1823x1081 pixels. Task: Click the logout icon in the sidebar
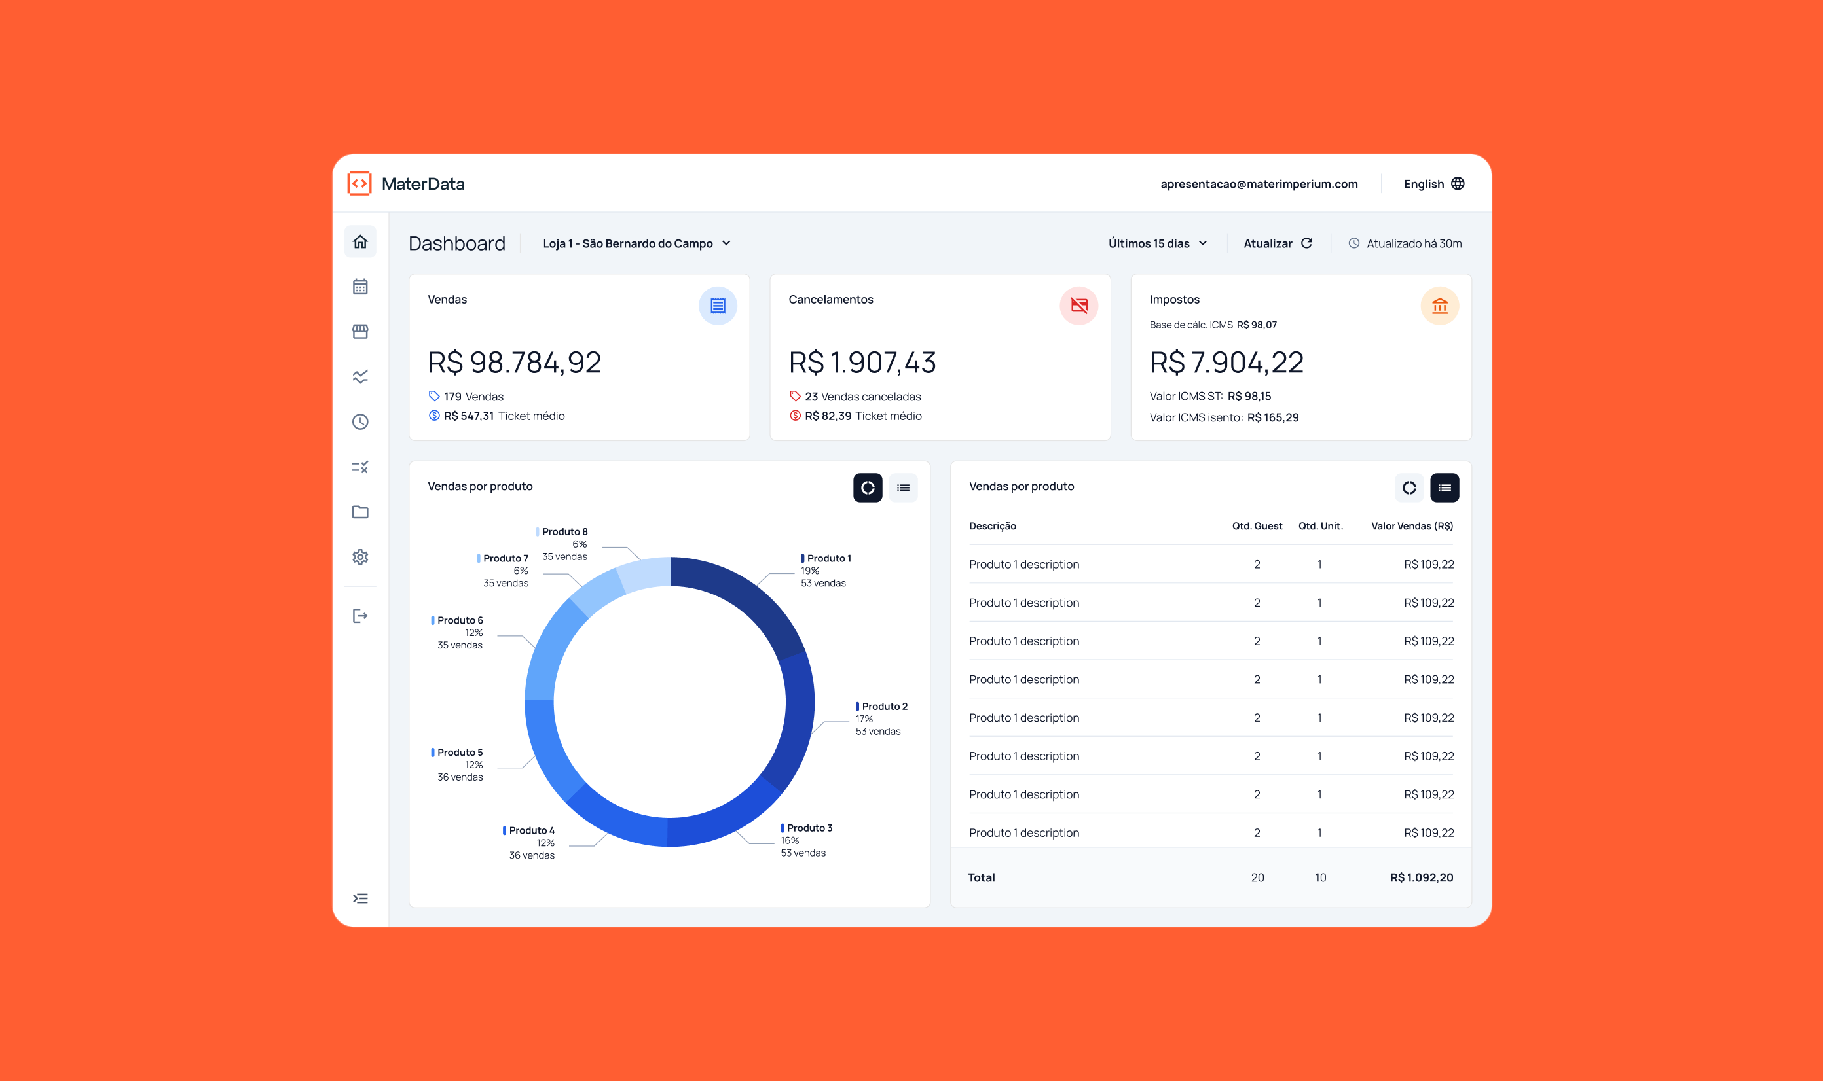pos(360,616)
